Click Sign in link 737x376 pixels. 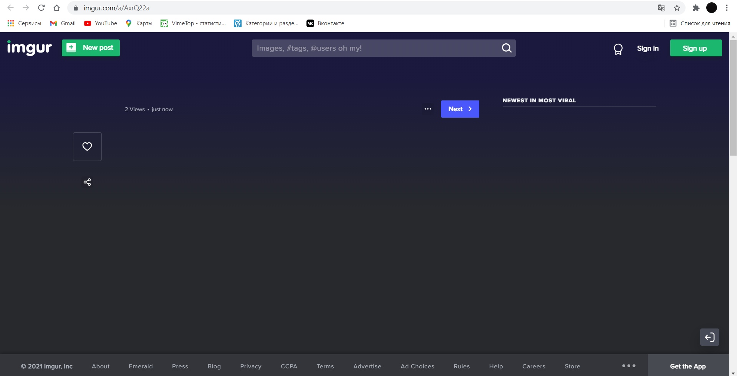pyautogui.click(x=648, y=48)
